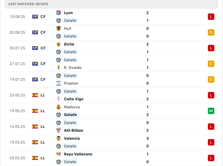Click the Lyon club crest icon
The image size is (223, 166).
tap(59, 13)
